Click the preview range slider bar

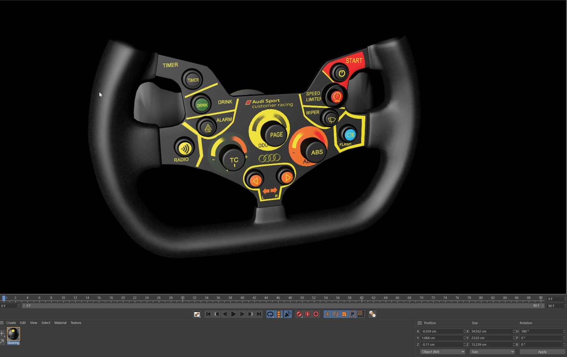click(x=283, y=306)
